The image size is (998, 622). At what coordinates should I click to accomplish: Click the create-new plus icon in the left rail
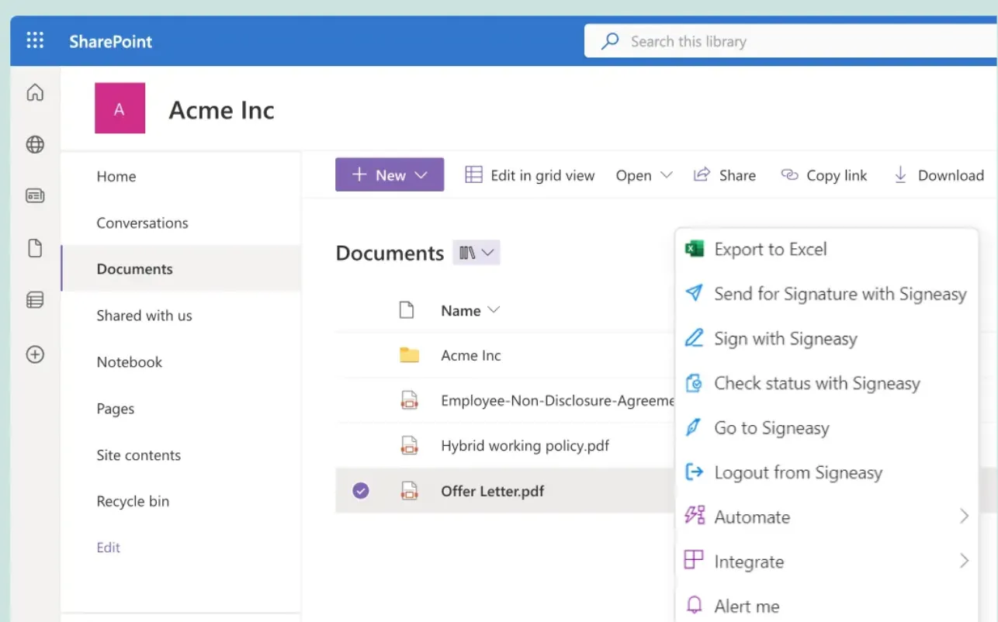[34, 354]
